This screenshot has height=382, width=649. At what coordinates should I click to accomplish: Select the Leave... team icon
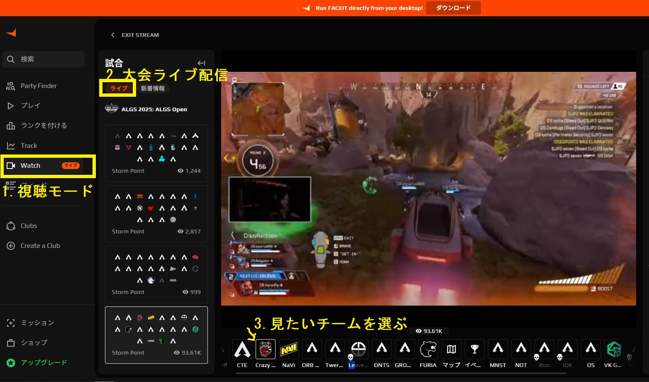(x=359, y=354)
